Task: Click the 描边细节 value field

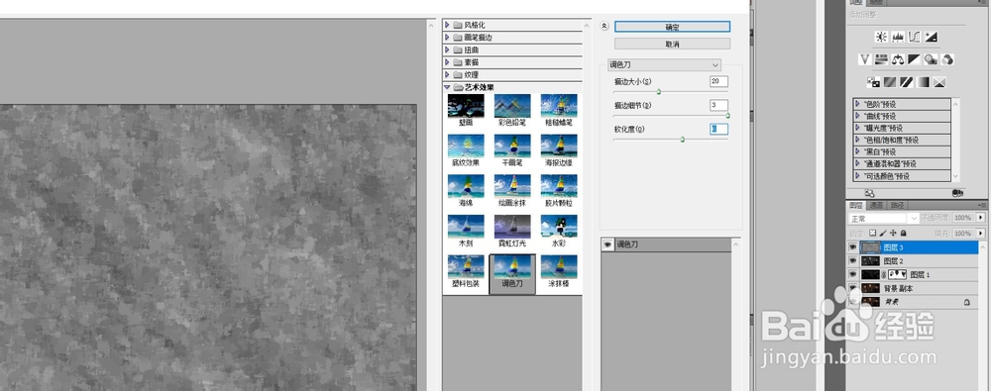Action: pyautogui.click(x=718, y=106)
